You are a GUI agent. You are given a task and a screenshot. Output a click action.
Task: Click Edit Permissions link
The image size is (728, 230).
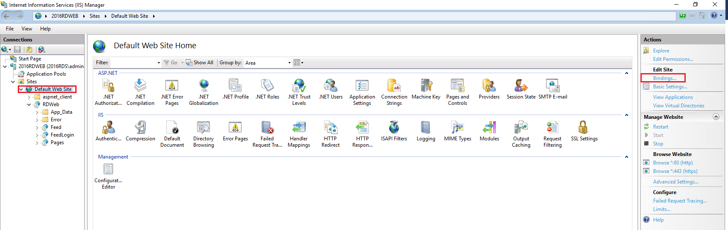click(x=673, y=59)
